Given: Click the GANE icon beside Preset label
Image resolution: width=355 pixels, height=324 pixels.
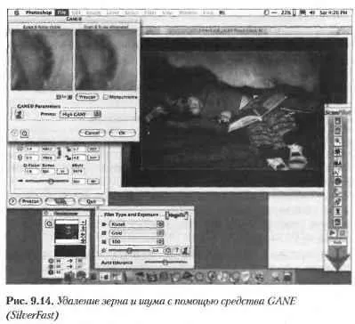Looking at the screenshot, I should [x=20, y=114].
